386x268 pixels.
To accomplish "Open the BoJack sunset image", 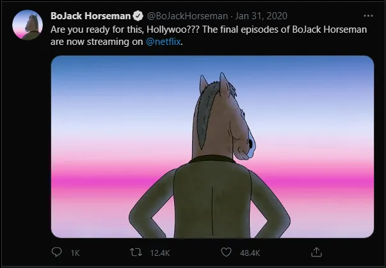I will 211,146.
